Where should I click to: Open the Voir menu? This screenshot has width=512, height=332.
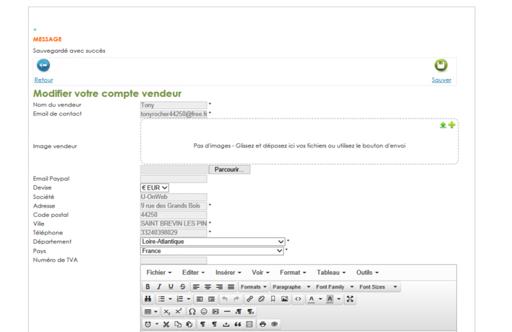(x=260, y=272)
